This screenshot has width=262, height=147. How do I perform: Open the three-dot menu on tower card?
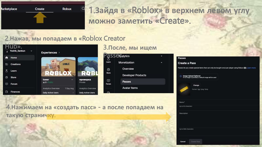point(72,80)
